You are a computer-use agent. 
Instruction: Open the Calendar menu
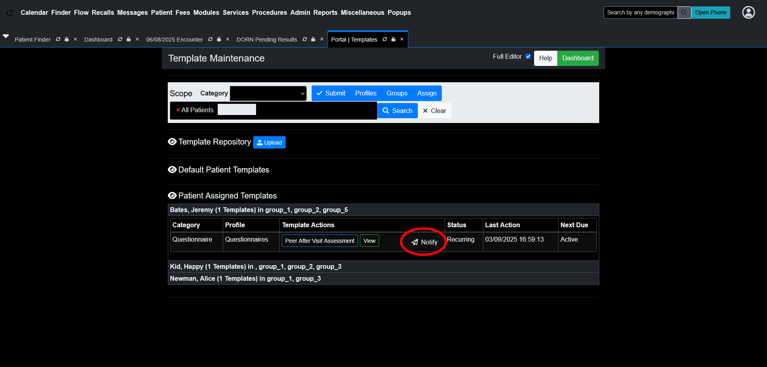point(34,12)
